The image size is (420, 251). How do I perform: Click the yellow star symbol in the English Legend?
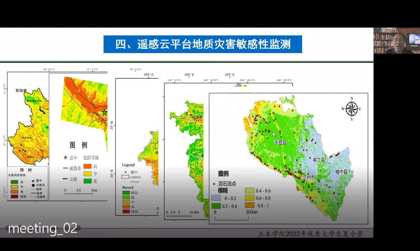[125, 172]
